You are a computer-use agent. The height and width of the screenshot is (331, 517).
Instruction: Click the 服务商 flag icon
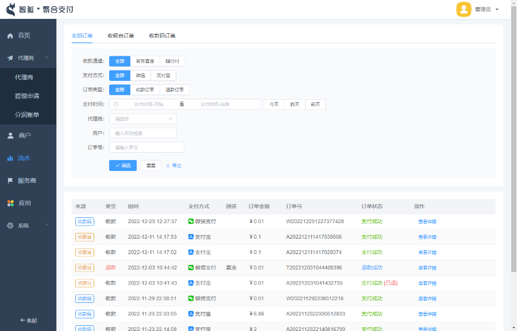10,181
